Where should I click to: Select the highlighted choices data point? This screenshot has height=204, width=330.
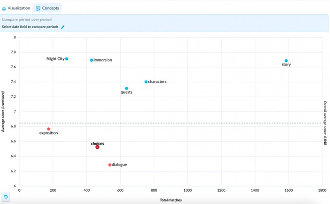(97, 147)
